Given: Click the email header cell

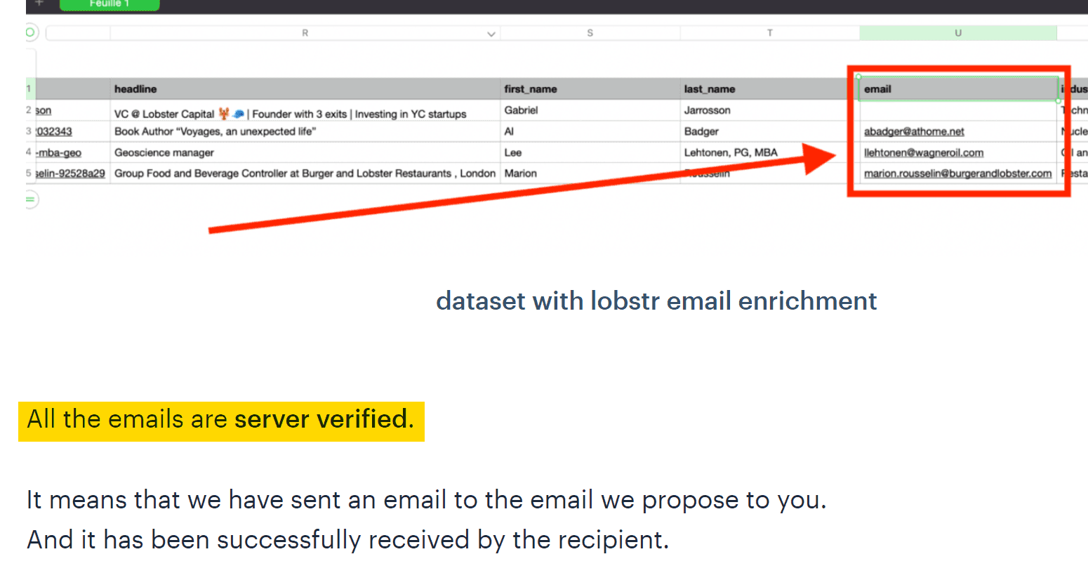Looking at the screenshot, I should pyautogui.click(x=958, y=89).
